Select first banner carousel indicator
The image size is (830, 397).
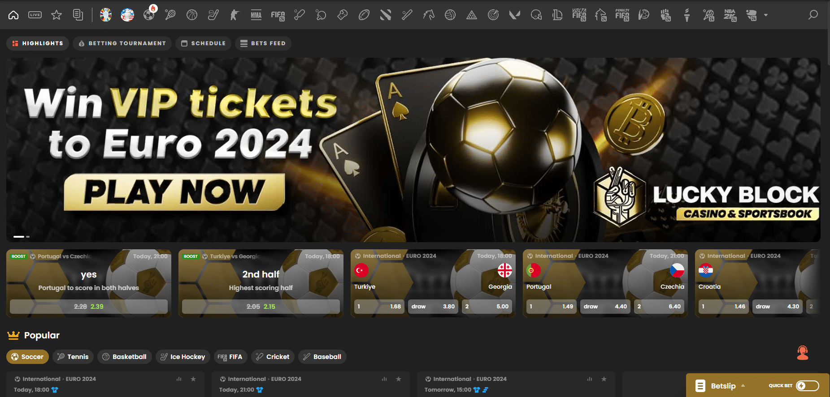pos(19,236)
